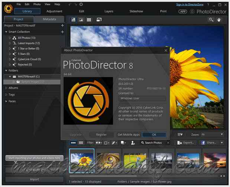The height and width of the screenshot is (187, 230).
Task: Click the Search Photos field
Action: point(153,143)
